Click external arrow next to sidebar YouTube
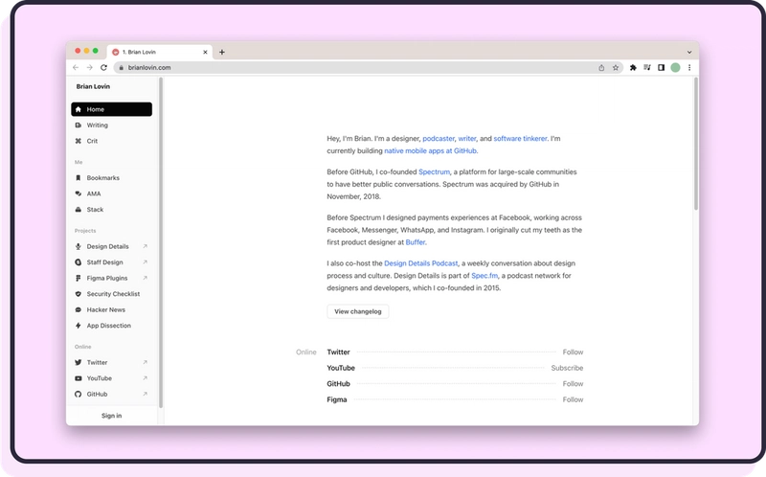The width and height of the screenshot is (766, 477). (146, 378)
